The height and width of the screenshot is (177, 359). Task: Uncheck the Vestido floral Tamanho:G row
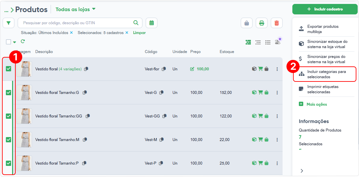tap(8, 92)
